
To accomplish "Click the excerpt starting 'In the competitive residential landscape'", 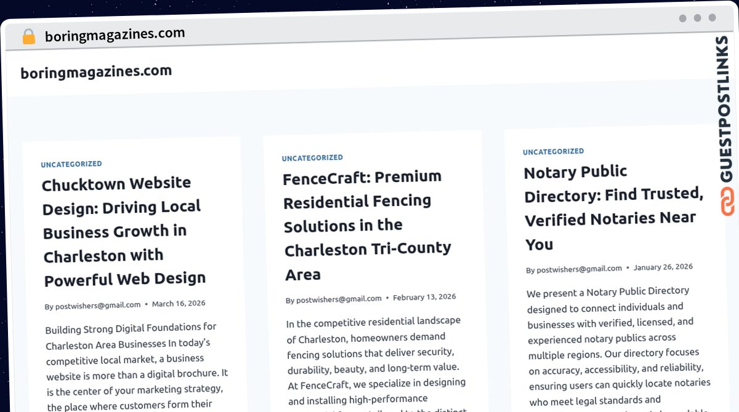I will coord(378,363).
